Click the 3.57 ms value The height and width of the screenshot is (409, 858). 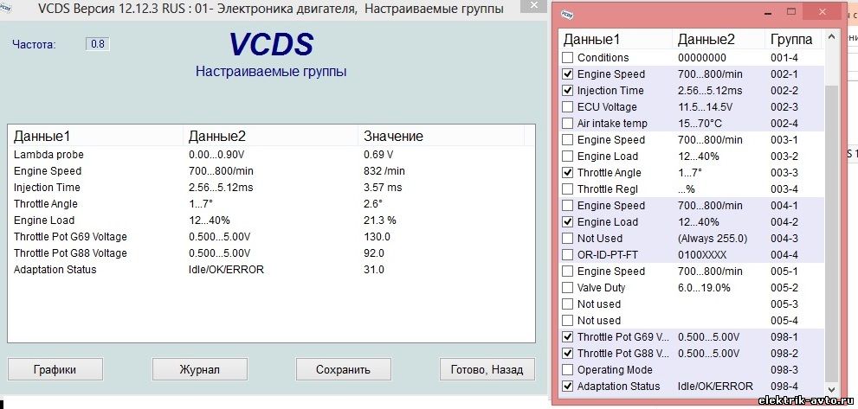383,188
